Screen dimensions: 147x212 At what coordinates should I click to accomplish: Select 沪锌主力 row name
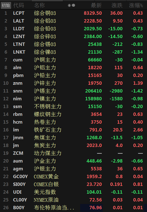(45, 83)
